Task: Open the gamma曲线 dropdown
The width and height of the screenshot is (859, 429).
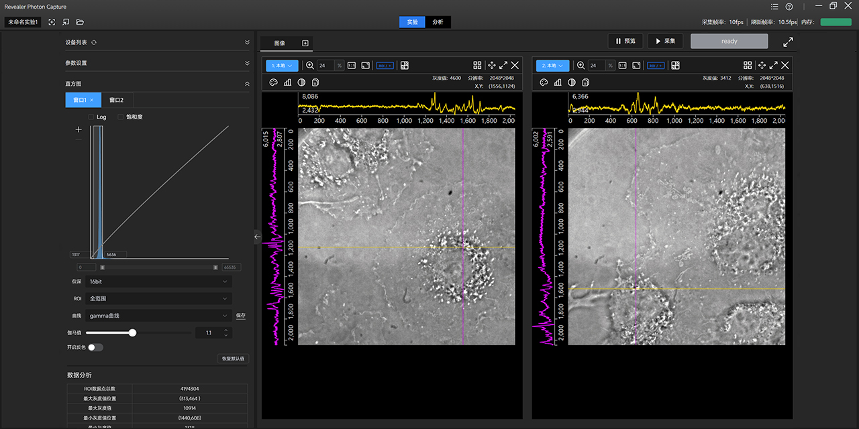Action: coord(159,315)
